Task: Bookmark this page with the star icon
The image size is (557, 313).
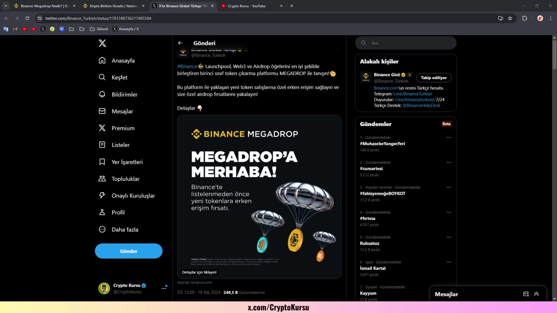Action: pos(510,18)
